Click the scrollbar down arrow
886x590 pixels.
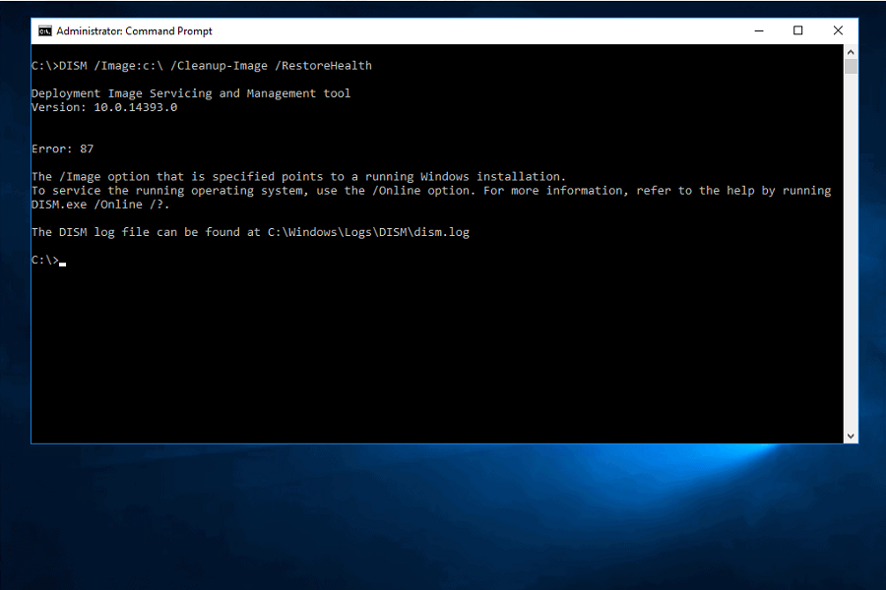[x=851, y=436]
